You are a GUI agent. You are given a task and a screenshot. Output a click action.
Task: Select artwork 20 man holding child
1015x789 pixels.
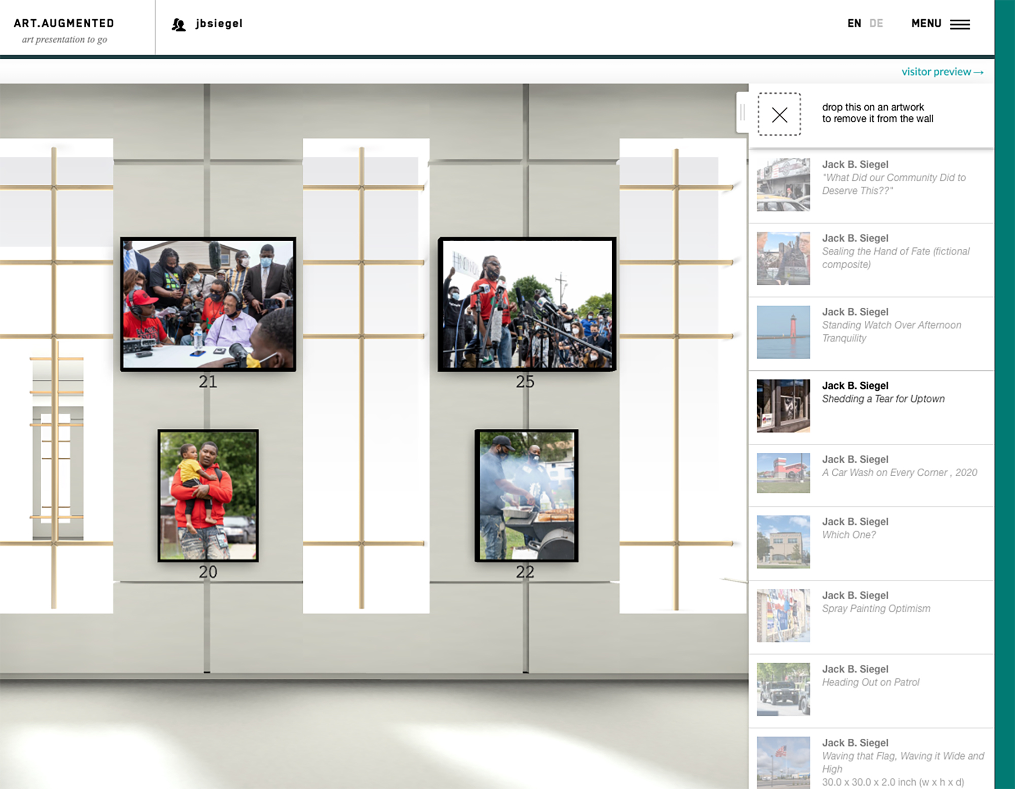208,495
